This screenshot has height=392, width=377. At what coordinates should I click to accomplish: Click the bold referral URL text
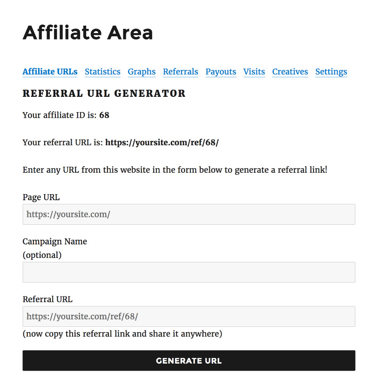162,142
